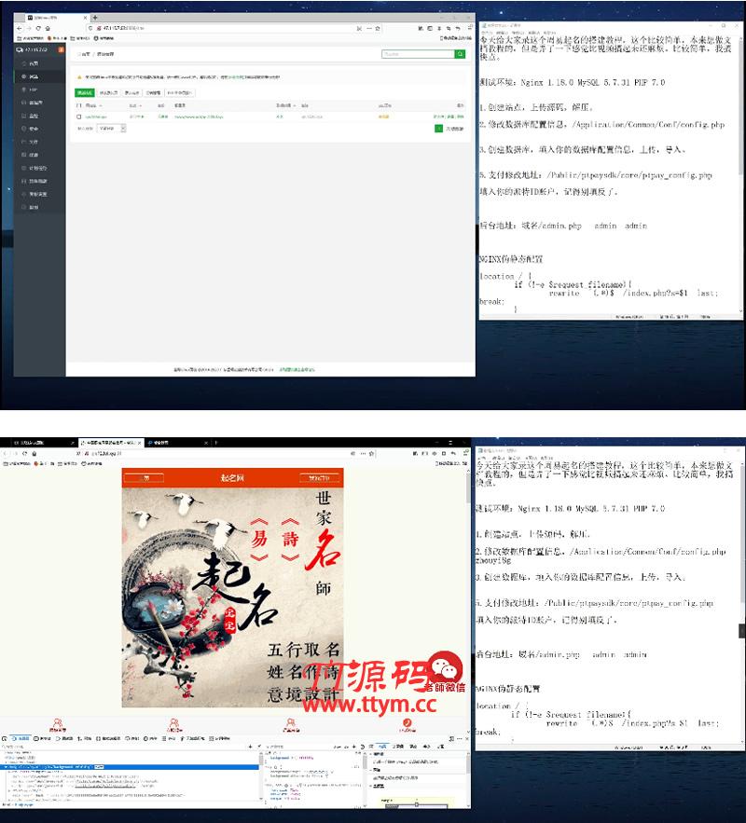
Task: Sort the table by the 网站名 column header
Action: (93, 106)
